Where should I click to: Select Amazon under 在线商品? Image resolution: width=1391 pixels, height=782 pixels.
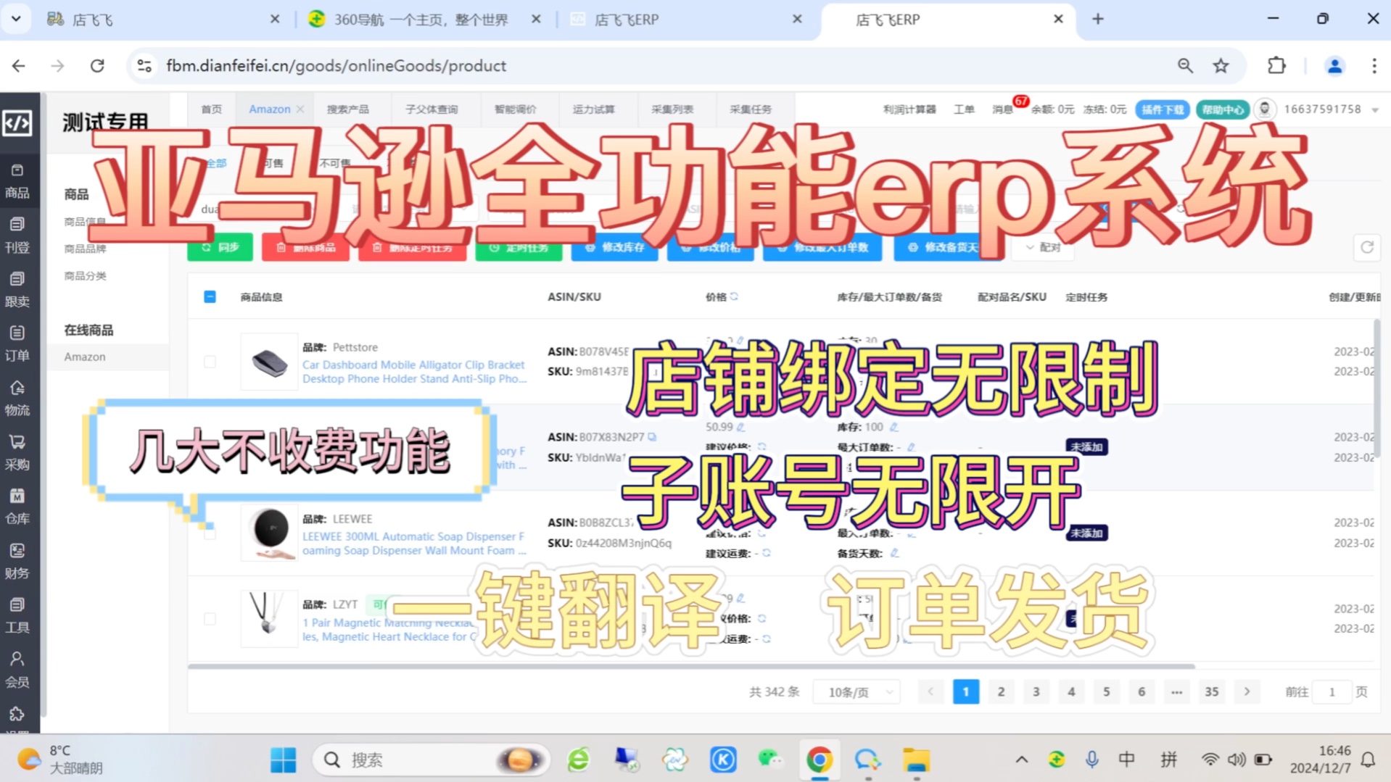pos(85,357)
